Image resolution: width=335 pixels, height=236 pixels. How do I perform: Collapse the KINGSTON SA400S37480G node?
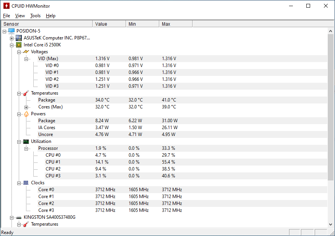pos(12,218)
